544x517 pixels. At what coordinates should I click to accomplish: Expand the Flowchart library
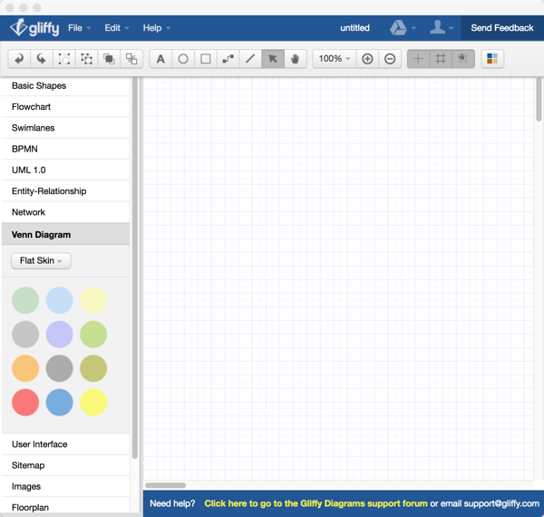(65, 107)
